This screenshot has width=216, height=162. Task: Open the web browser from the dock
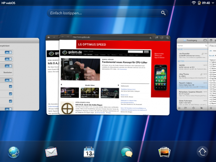[14, 152]
